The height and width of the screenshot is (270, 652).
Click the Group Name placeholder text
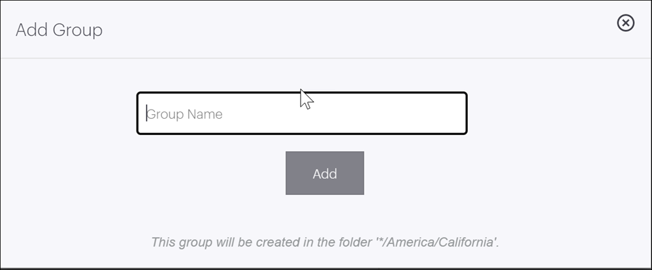[x=185, y=114]
